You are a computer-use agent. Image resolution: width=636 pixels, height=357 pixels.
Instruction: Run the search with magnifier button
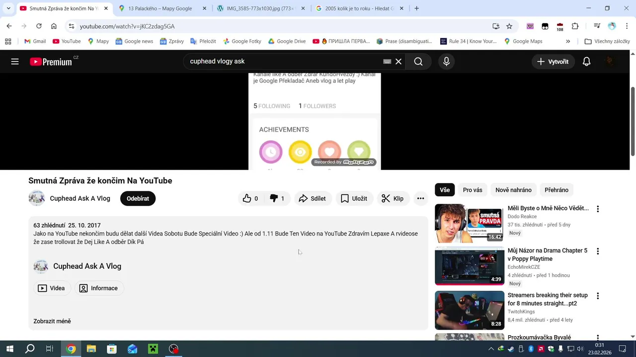pyautogui.click(x=418, y=61)
